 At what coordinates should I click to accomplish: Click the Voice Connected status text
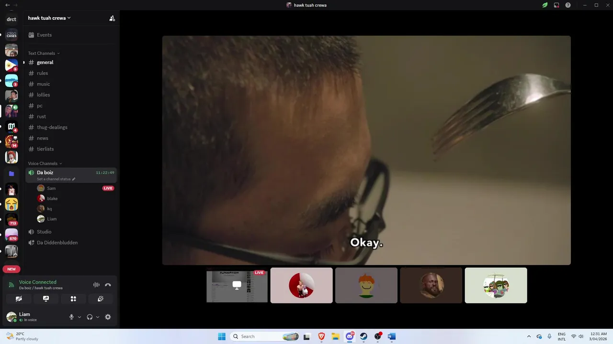click(38, 282)
